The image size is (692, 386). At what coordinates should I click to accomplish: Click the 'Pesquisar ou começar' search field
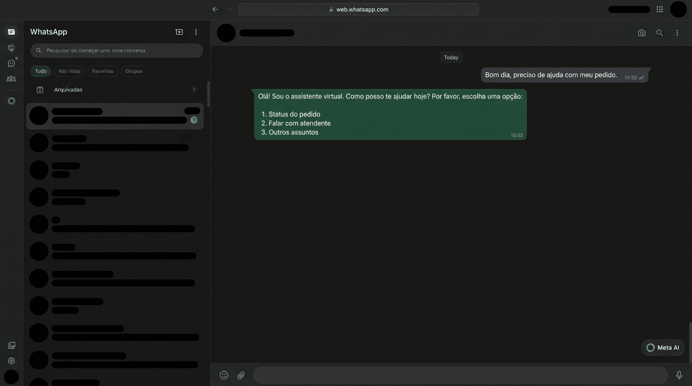121,51
